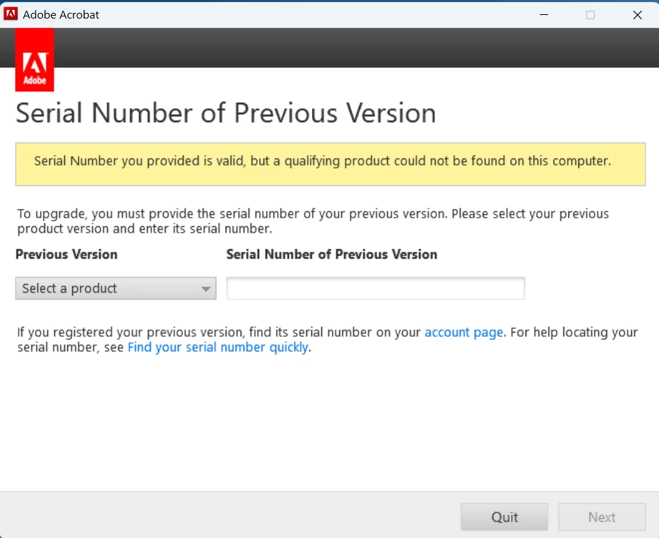Focus the previous version serial number field
The image size is (659, 538).
point(376,288)
